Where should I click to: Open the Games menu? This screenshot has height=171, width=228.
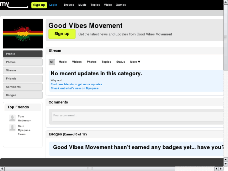click(x=121, y=5)
